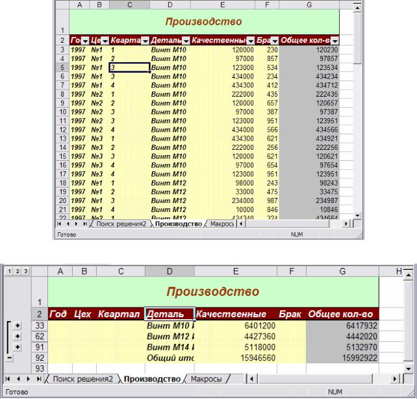The width and height of the screenshot is (417, 399).
Task: Click the cell showing 5118000
Action: point(236,347)
